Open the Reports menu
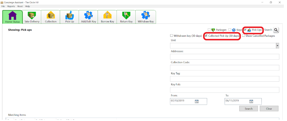Screen dimensions: 287x121 [x=11, y=6]
